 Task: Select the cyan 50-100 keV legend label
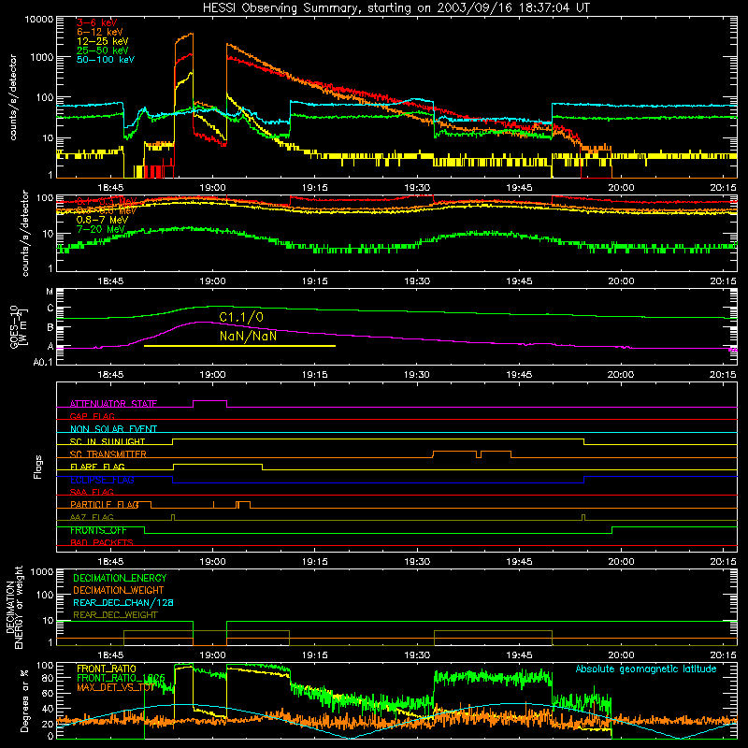106,60
